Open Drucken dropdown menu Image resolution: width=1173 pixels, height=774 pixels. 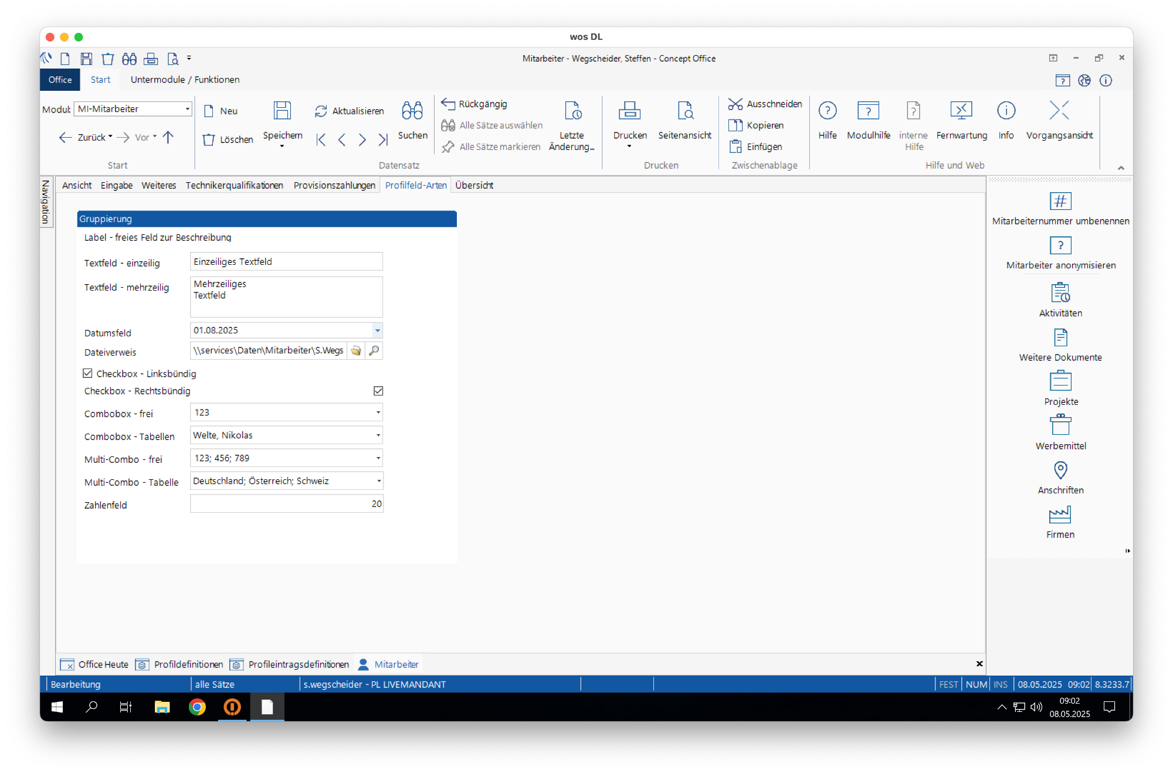(629, 146)
